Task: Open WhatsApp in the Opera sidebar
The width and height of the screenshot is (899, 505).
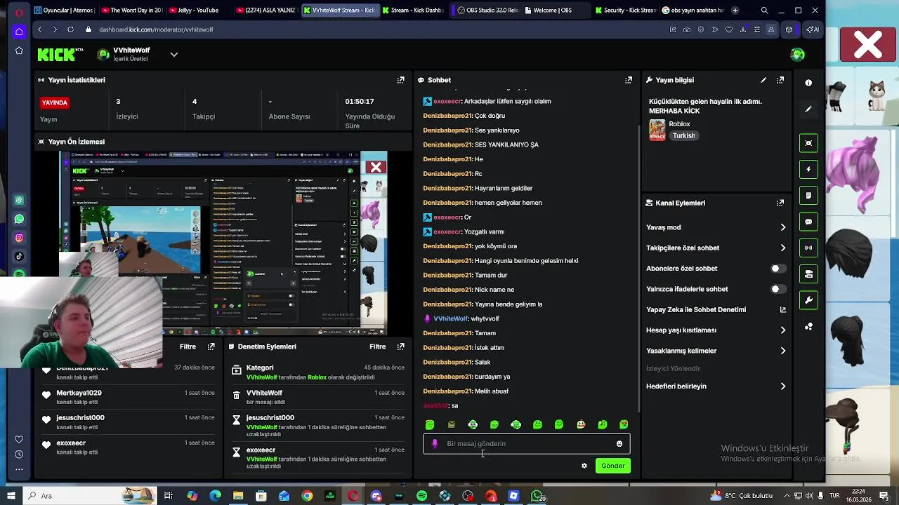Action: (19, 219)
